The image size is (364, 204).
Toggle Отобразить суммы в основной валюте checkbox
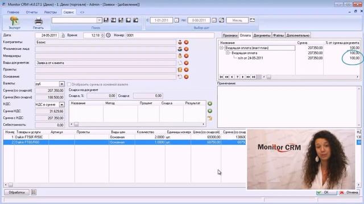pyautogui.click(x=69, y=84)
